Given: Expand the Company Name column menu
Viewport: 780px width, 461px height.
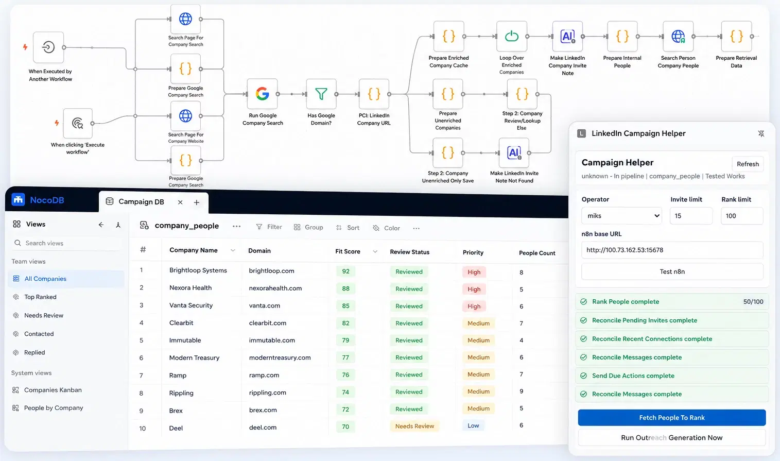Looking at the screenshot, I should point(233,250).
